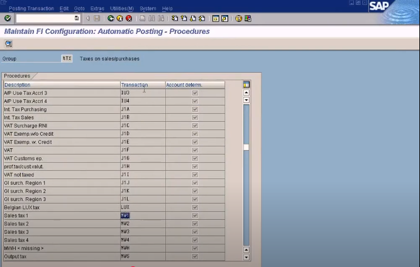Click bottom scroll down arrow of table
This screenshot has width=420, height=267.
[246, 258]
